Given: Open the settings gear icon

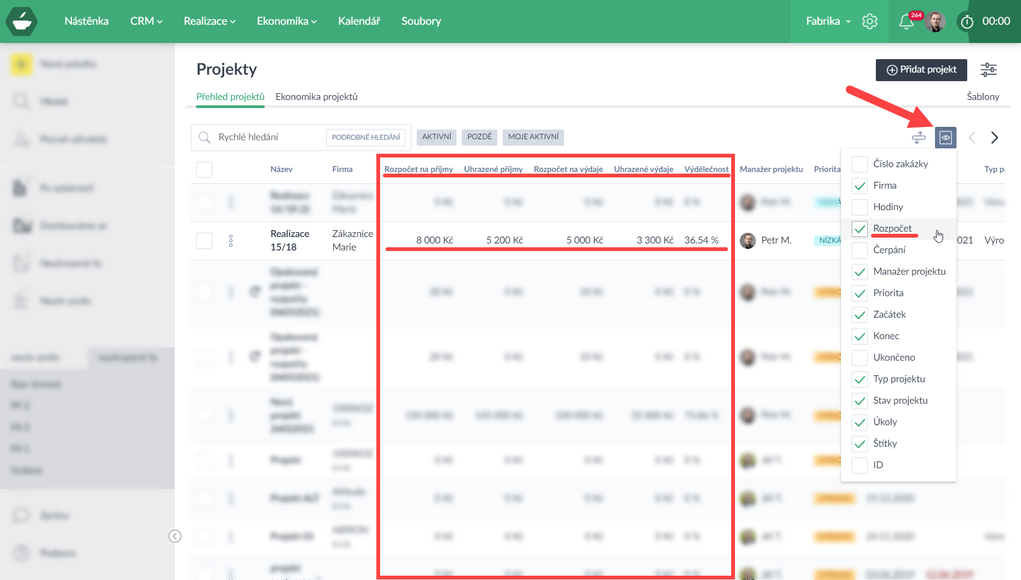Looking at the screenshot, I should [x=869, y=22].
